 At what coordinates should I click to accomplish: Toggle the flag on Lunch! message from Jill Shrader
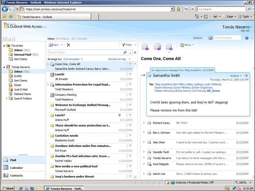pyautogui.click(x=130, y=74)
